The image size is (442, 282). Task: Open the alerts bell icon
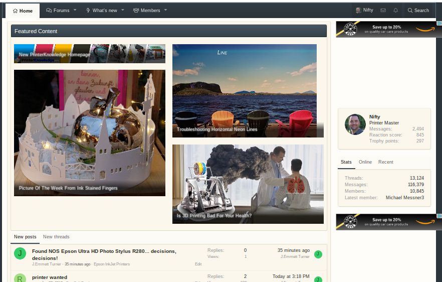(x=395, y=10)
